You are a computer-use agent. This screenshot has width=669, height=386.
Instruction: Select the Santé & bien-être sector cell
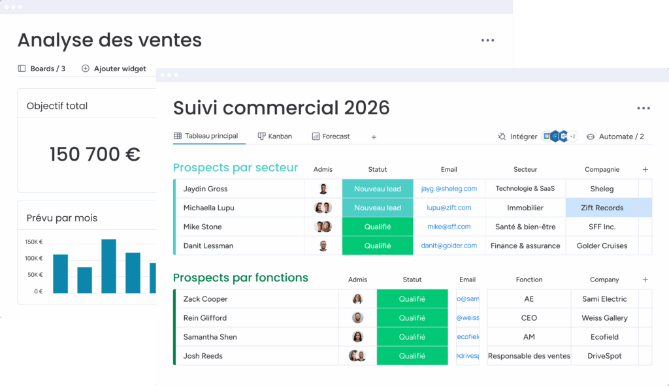coord(525,227)
